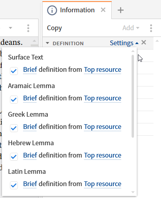Viewport: 161px width, 198px height.
Task: Change Brief option under Surface Text
Action: pyautogui.click(x=30, y=69)
